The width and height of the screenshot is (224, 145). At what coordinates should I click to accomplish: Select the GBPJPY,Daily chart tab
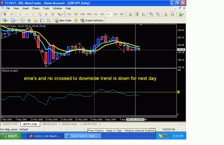click(x=30, y=124)
